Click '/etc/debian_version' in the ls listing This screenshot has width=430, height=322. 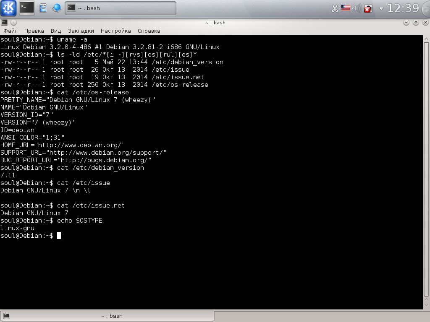[187, 62]
